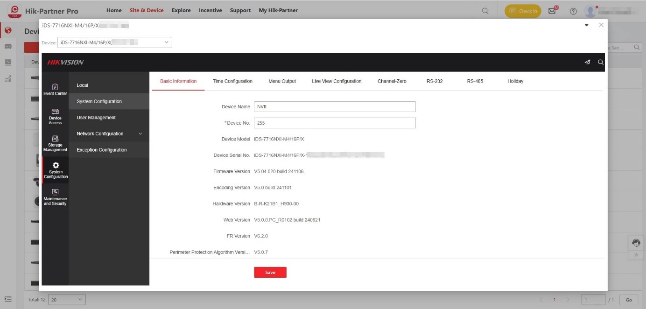This screenshot has width=646, height=309.
Task: Select User Management in the menu
Action: (96, 118)
